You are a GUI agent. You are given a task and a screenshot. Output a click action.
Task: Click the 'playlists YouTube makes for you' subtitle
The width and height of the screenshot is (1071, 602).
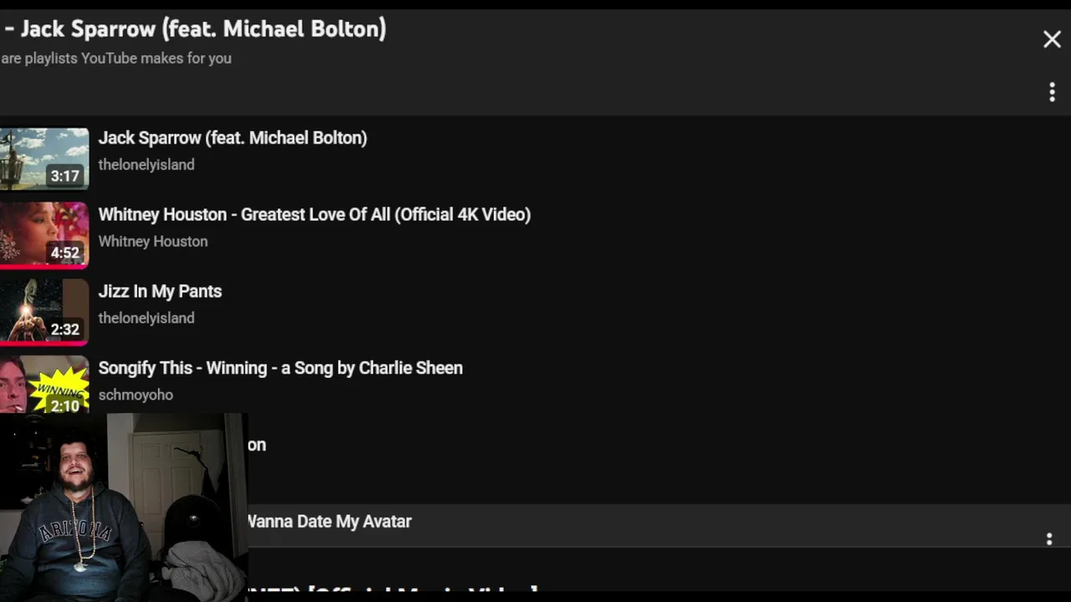pyautogui.click(x=117, y=59)
